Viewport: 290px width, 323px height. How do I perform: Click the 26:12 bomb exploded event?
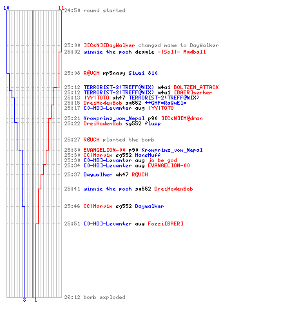95,297
